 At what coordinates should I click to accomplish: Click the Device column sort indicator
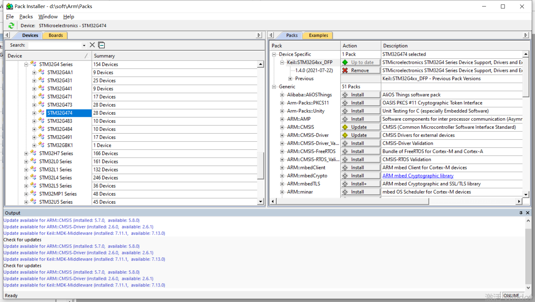pos(86,56)
